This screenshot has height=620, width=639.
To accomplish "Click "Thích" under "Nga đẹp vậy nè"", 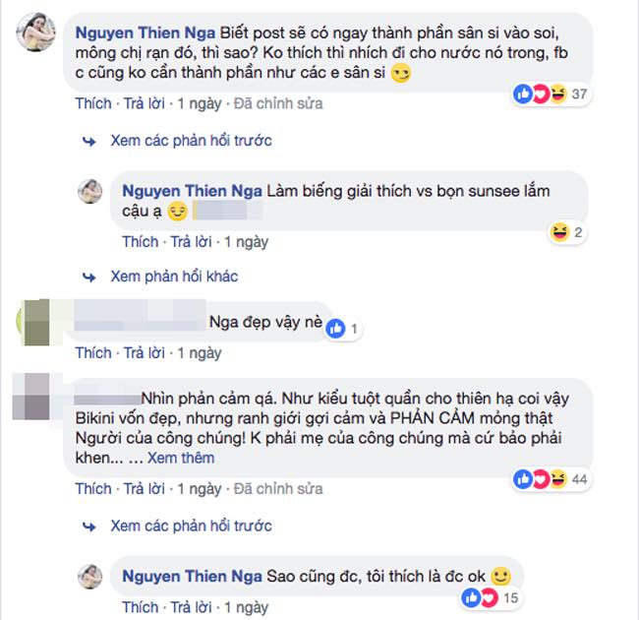I will tap(93, 352).
